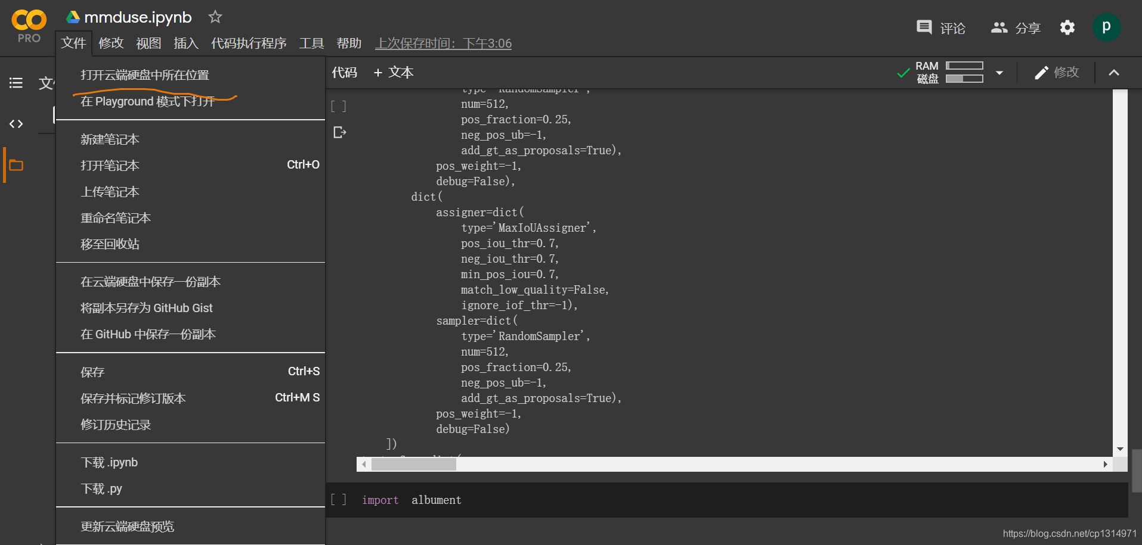Image resolution: width=1142 pixels, height=545 pixels.
Task: Click the Colab PRO logo
Action: 29,26
